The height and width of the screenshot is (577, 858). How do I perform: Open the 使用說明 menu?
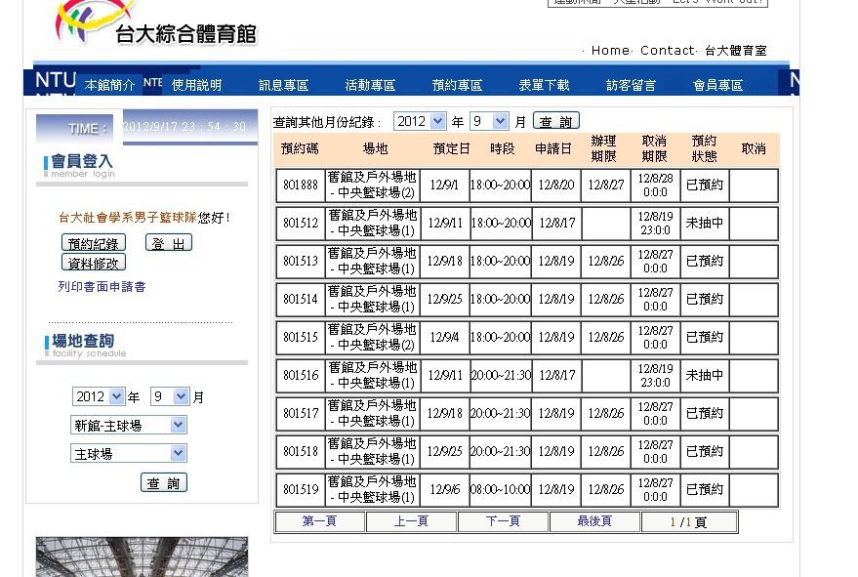coord(196,85)
